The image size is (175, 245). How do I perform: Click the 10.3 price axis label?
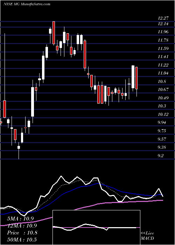(x=162, y=106)
